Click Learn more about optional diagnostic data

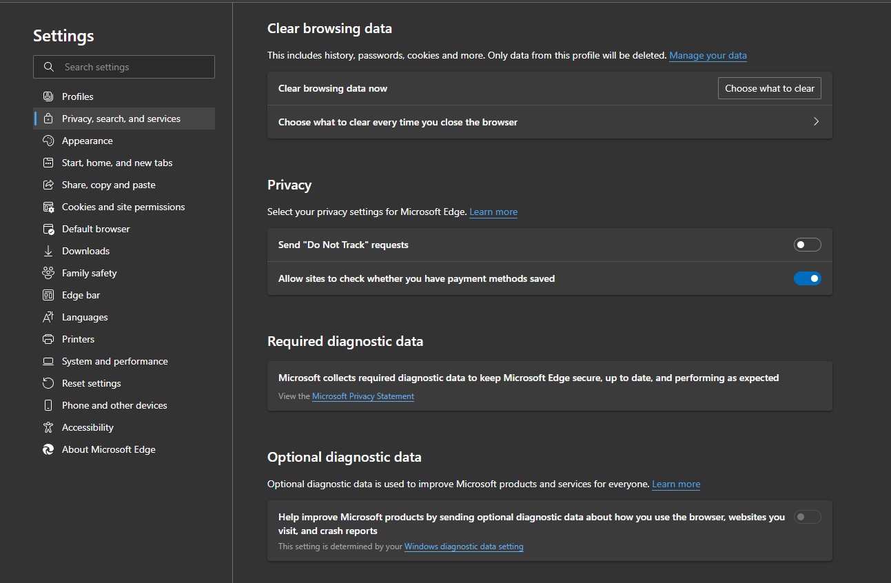tap(676, 484)
